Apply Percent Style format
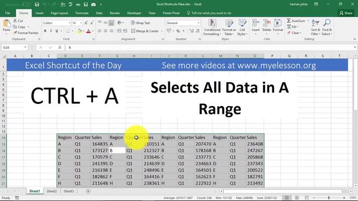 tap(178, 31)
